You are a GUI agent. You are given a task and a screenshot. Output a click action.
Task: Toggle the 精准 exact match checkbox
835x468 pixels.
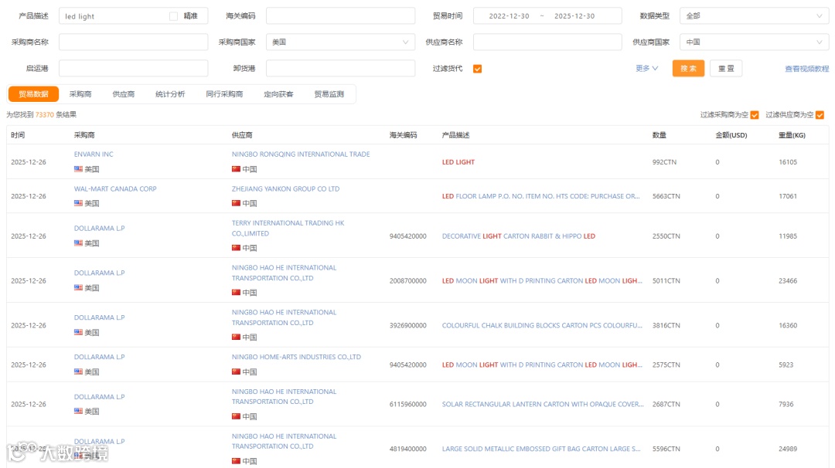coord(173,16)
